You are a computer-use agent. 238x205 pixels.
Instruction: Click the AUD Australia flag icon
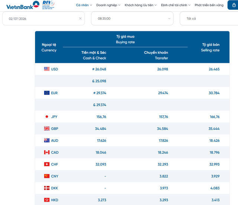(x=47, y=141)
